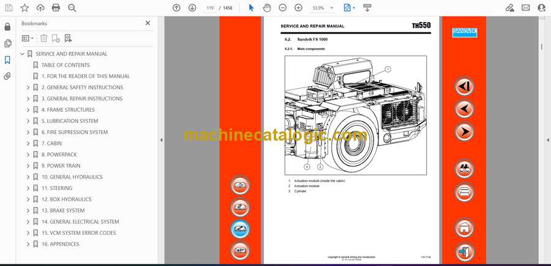Click the Save file icon
The image size is (551, 266).
[9, 8]
